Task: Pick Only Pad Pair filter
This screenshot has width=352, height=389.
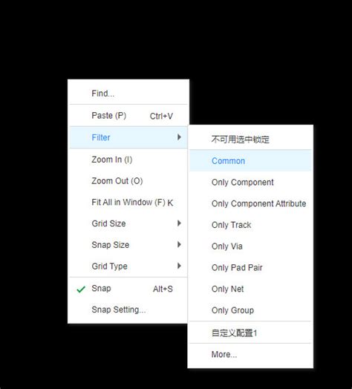Action: click(x=250, y=267)
